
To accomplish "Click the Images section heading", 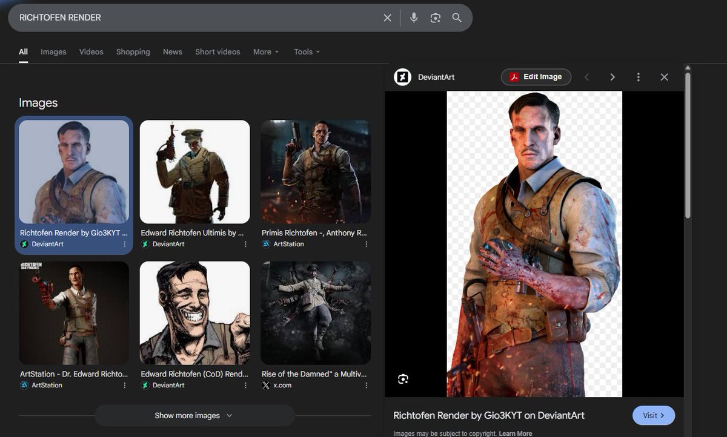I will point(38,103).
